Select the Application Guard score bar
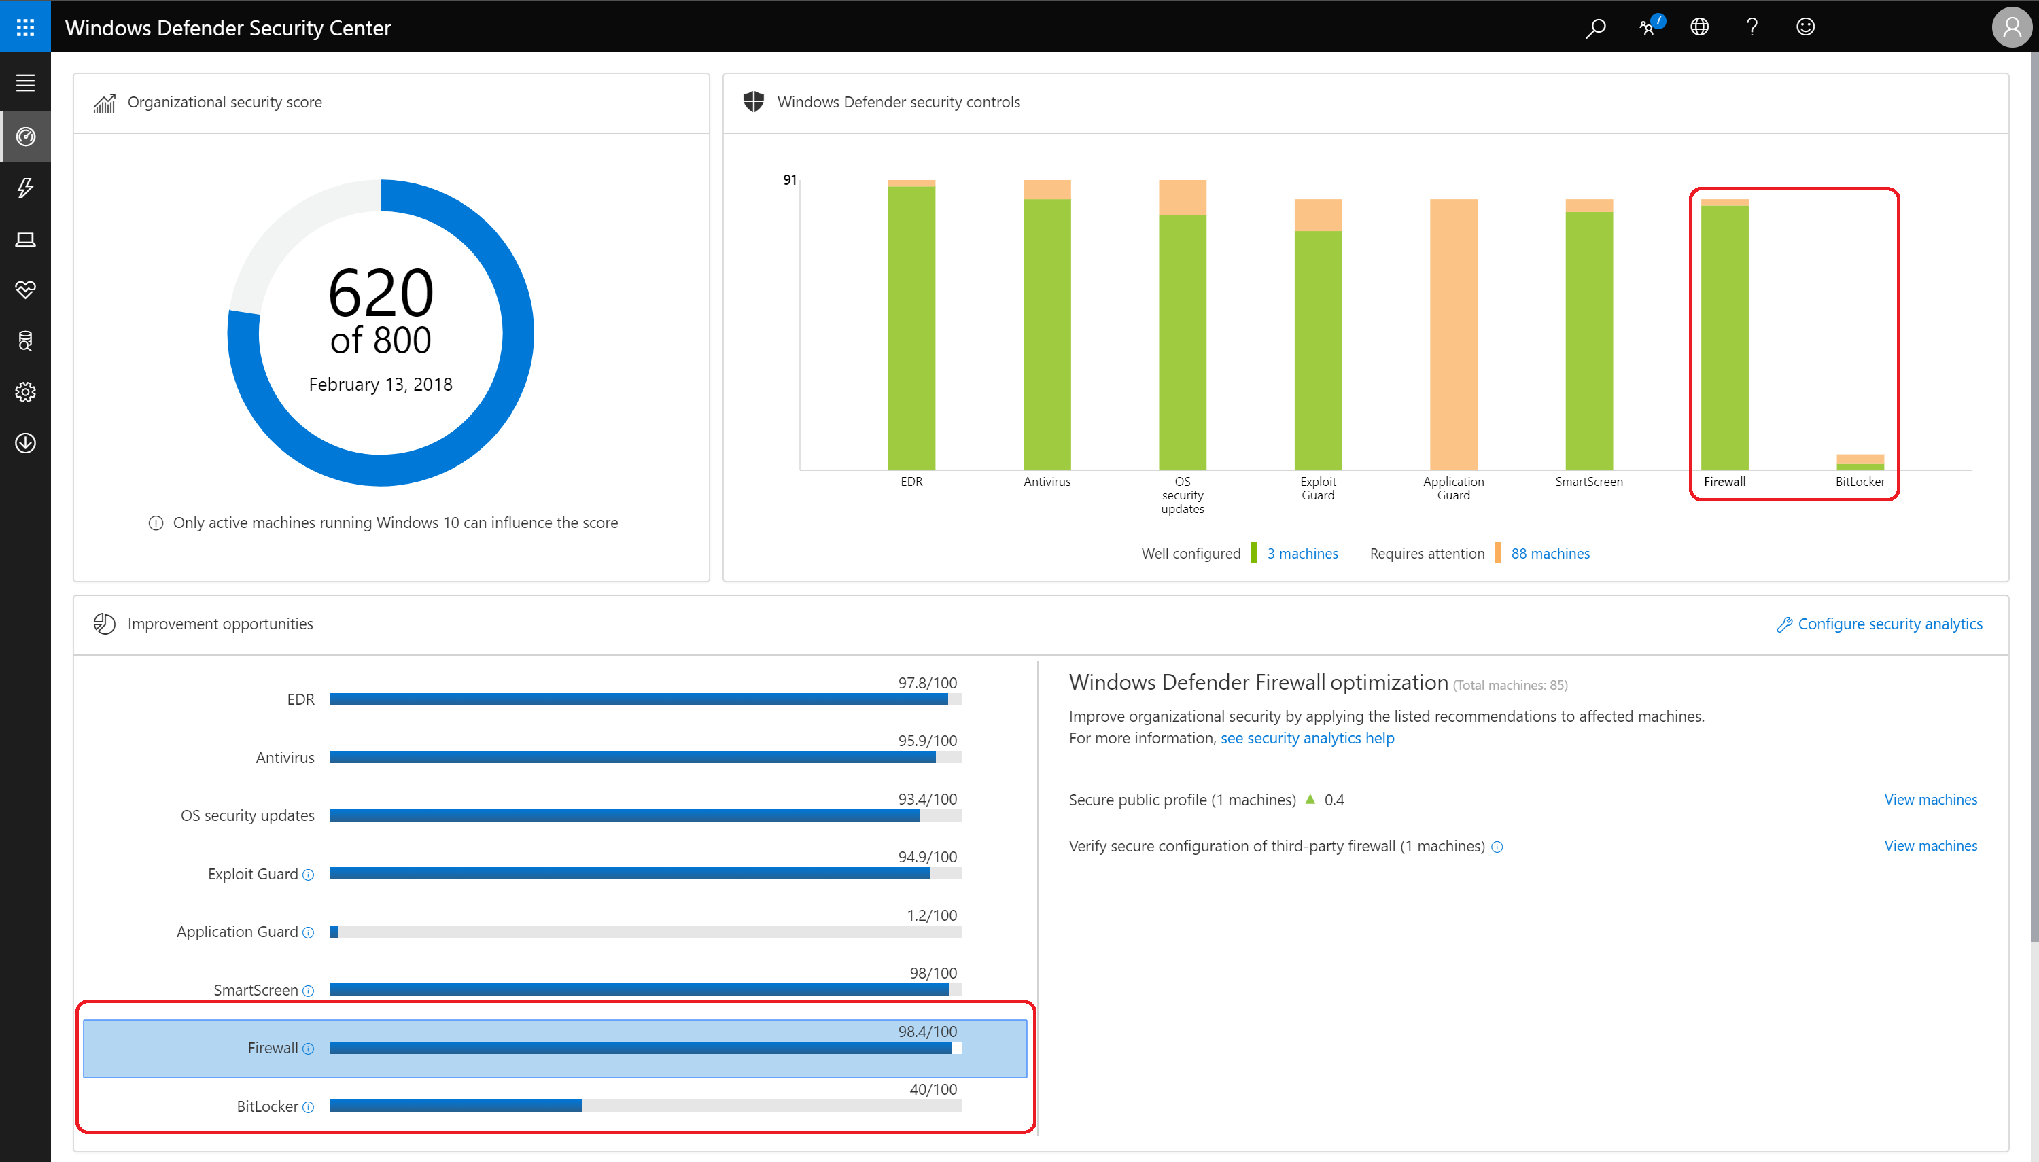This screenshot has width=2039, height=1162. (x=644, y=932)
